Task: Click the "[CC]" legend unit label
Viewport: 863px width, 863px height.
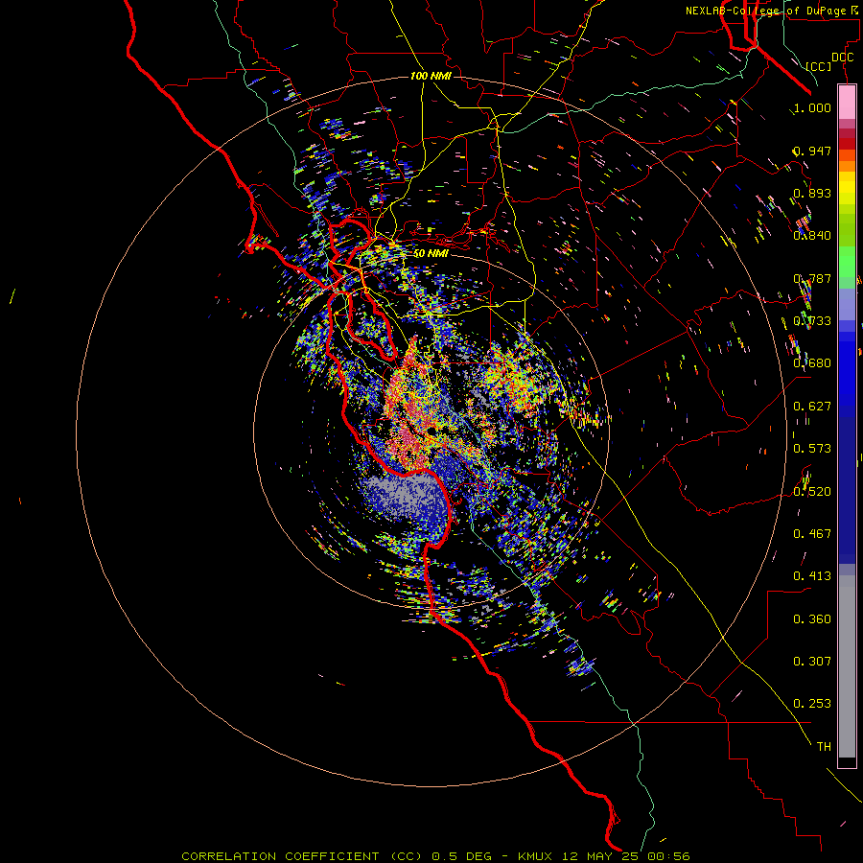Action: pos(819,66)
